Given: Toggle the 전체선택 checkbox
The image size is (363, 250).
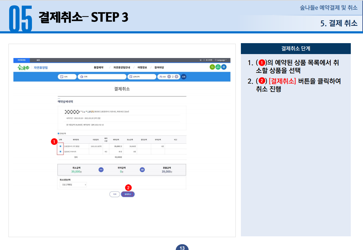Looking at the screenshot, I should coord(58,133).
